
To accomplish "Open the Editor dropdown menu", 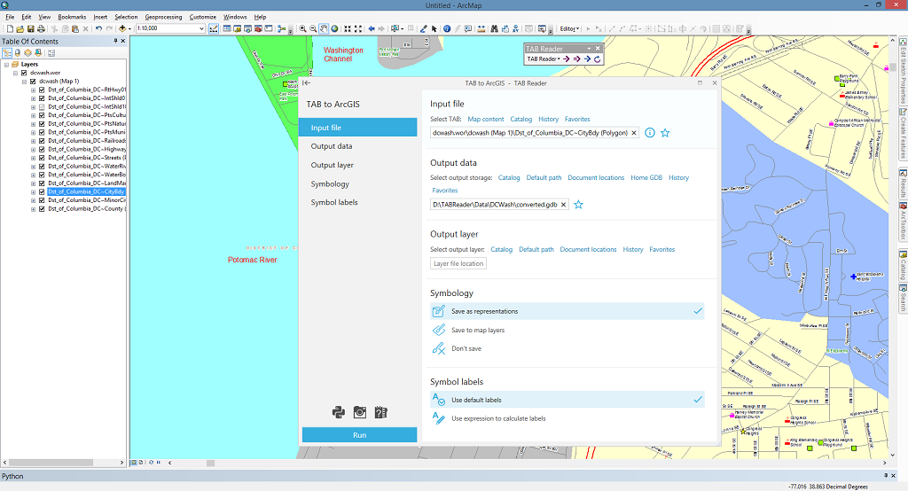I will pos(569,28).
